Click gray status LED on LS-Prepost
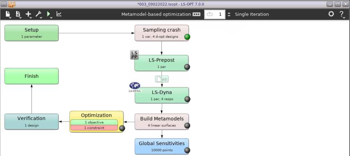Screen dimensions: 350x156 [187, 67]
